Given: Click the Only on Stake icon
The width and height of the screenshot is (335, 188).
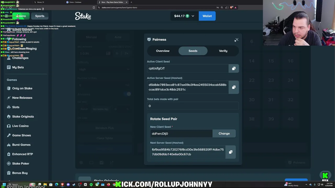Looking at the screenshot, I should [x=9, y=88].
